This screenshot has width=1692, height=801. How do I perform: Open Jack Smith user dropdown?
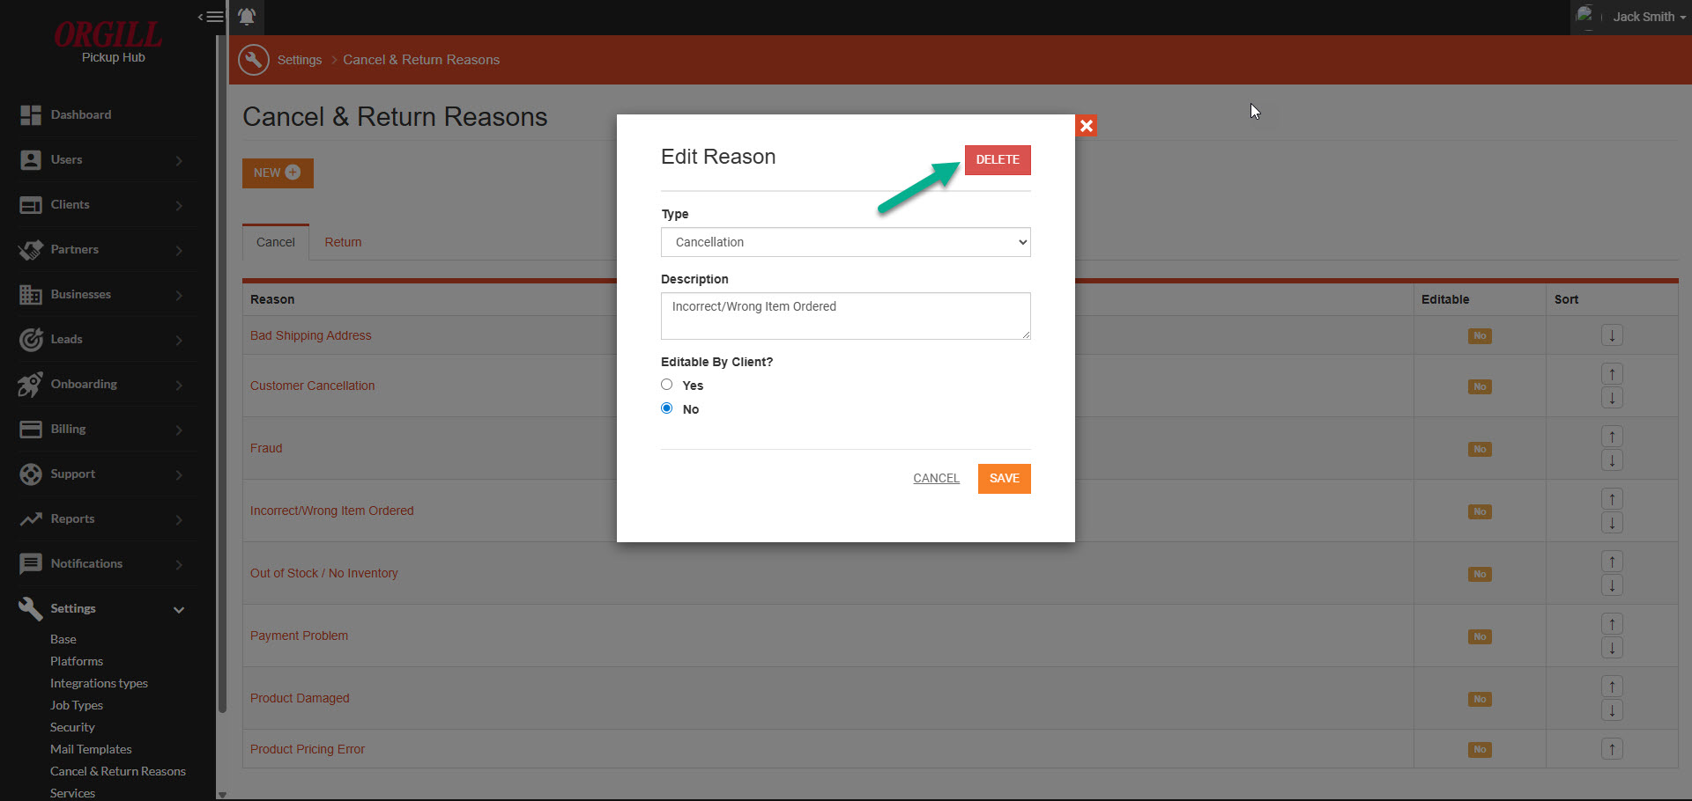point(1649,17)
